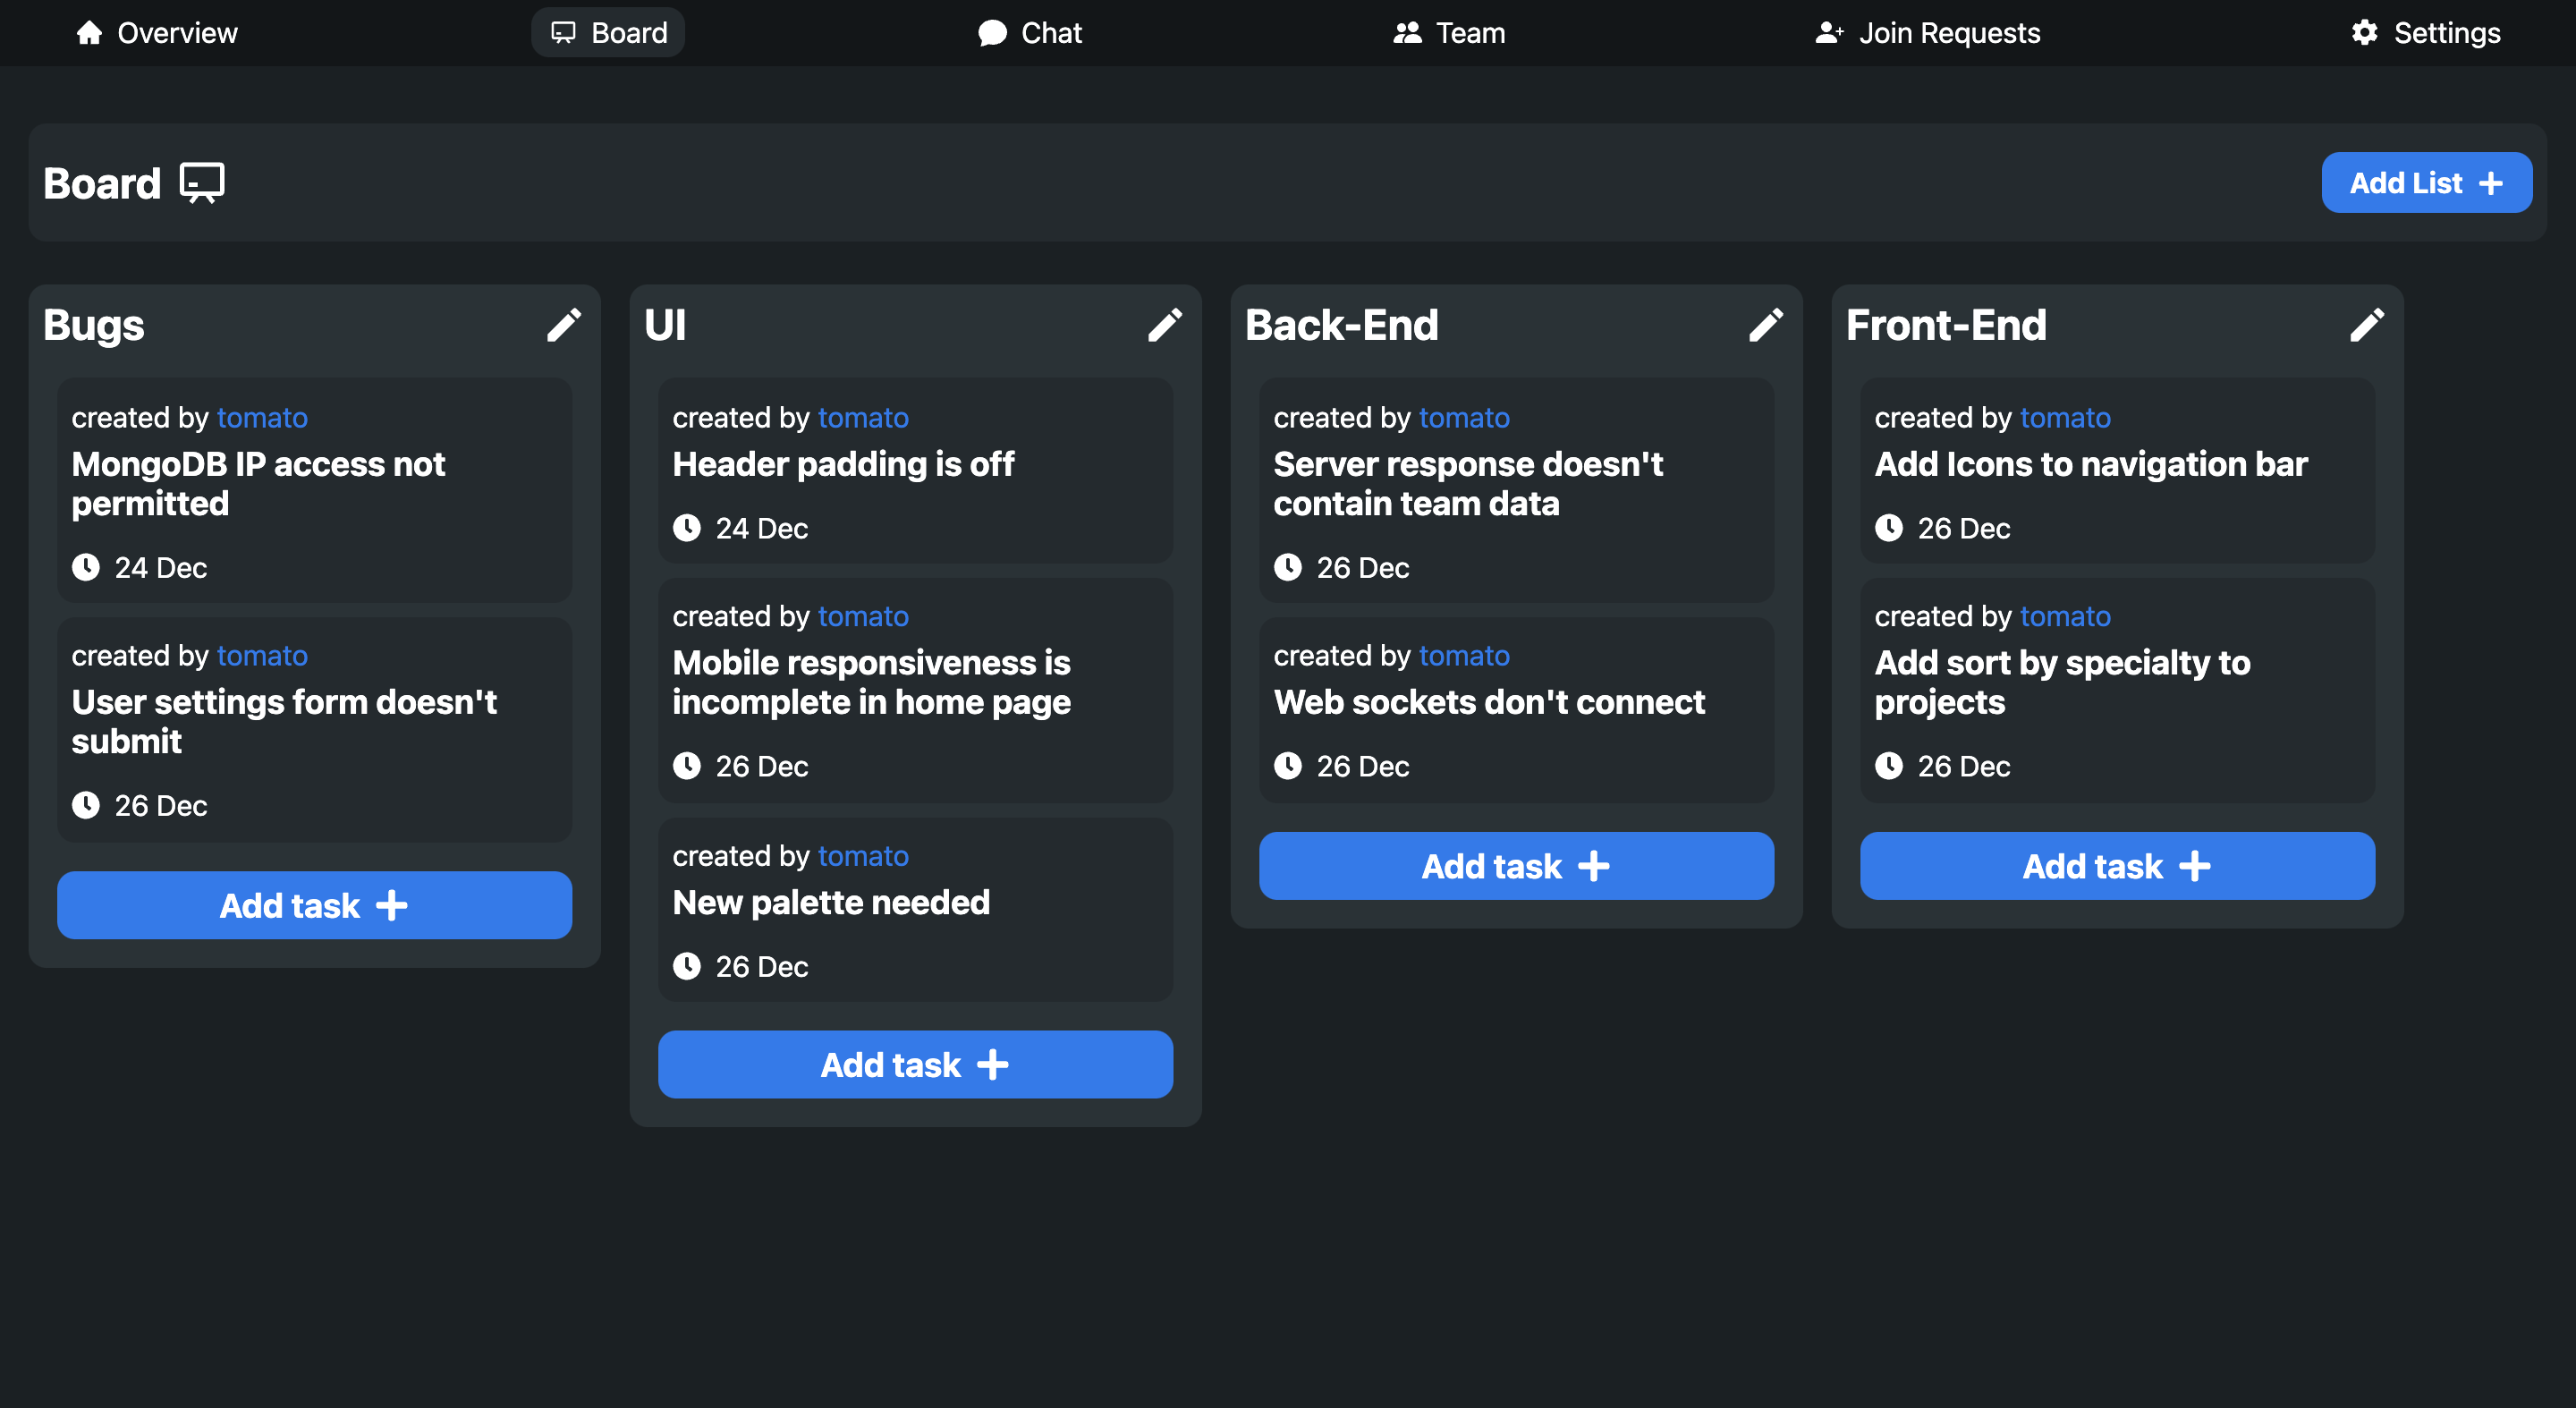Image resolution: width=2576 pixels, height=1408 pixels.
Task: Open the Team tab
Action: click(1449, 33)
